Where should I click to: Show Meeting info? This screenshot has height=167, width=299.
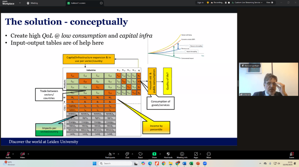pyautogui.click(x=182, y=154)
